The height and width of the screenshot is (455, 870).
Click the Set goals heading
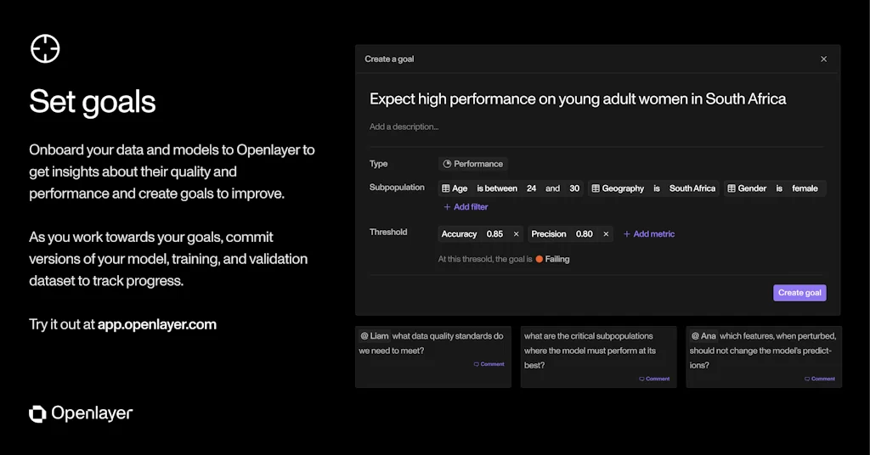(x=93, y=102)
